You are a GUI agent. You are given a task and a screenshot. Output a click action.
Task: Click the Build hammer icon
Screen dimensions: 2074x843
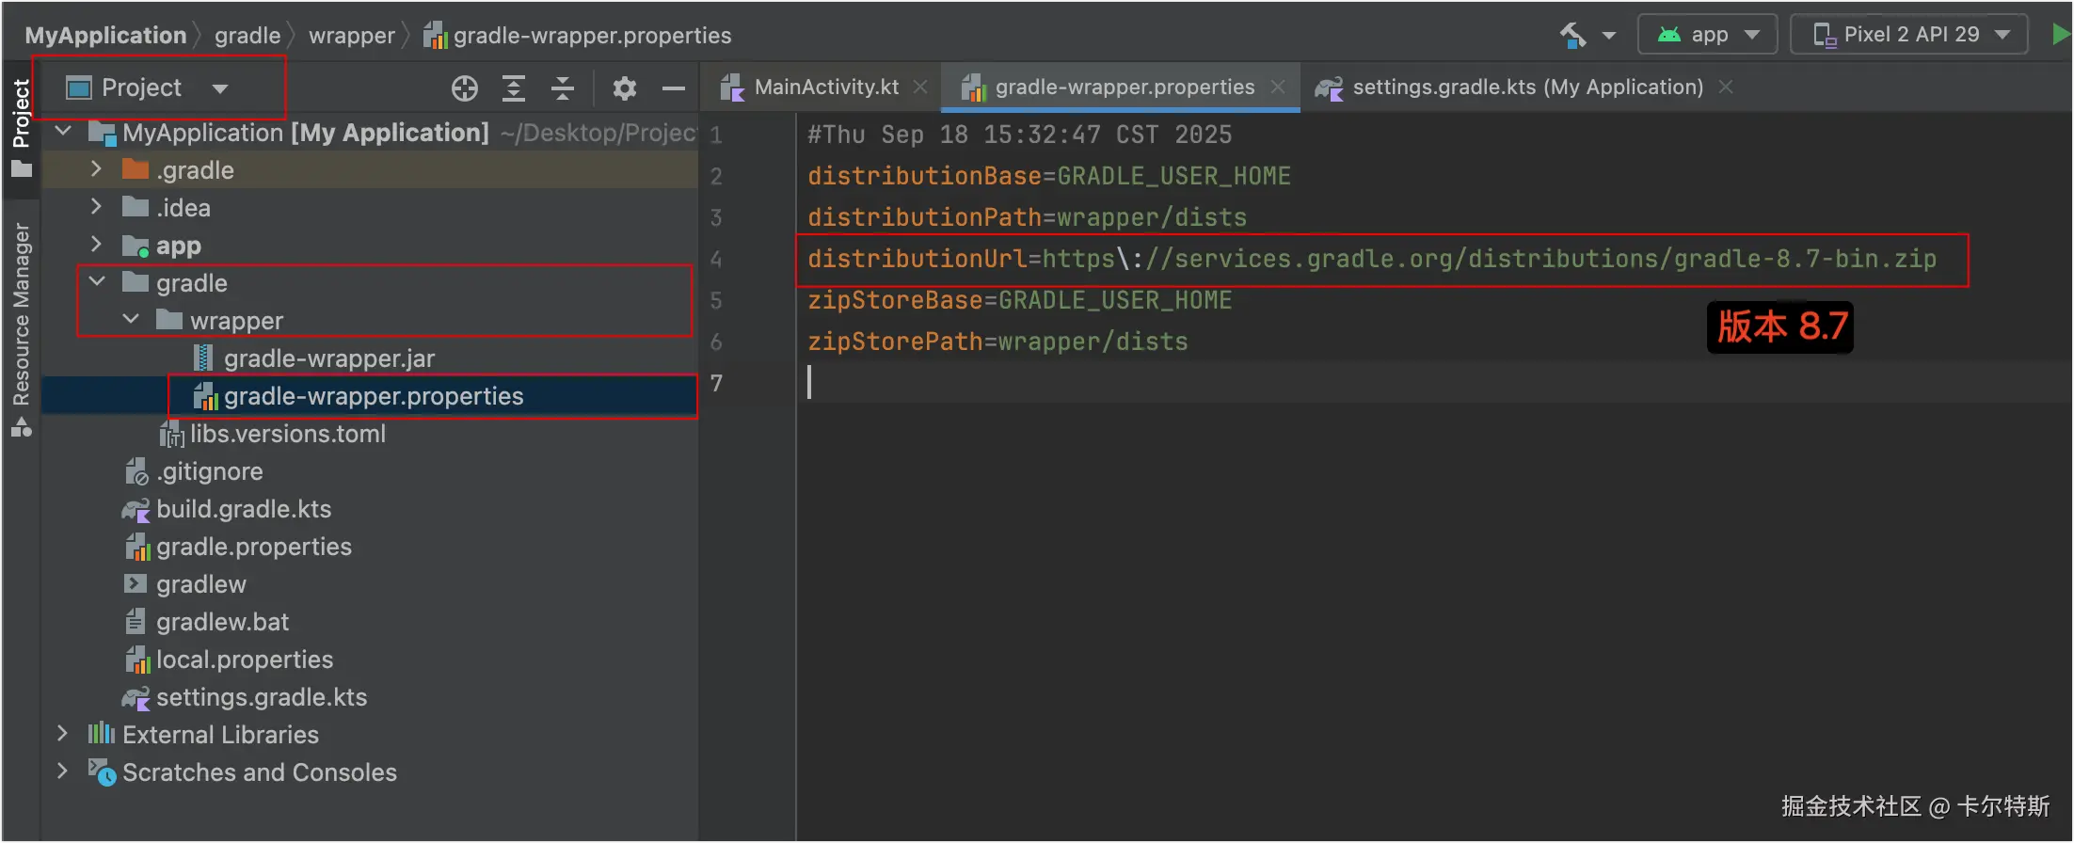click(x=1573, y=35)
